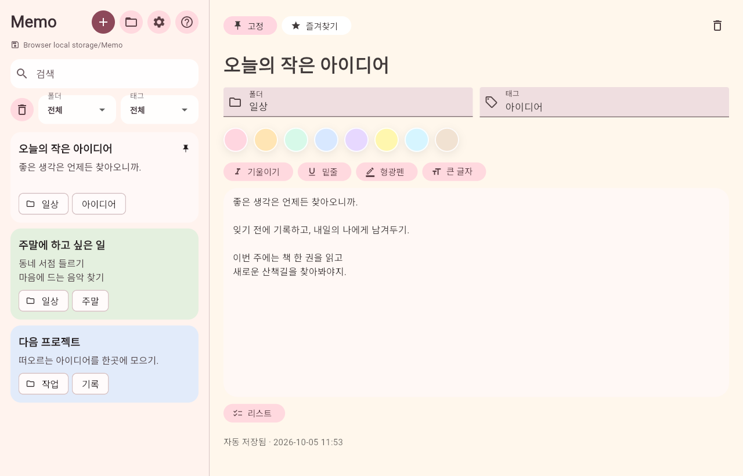Open the 다음 프로젝트 memo
Image resolution: width=743 pixels, height=476 pixels.
coord(104,364)
